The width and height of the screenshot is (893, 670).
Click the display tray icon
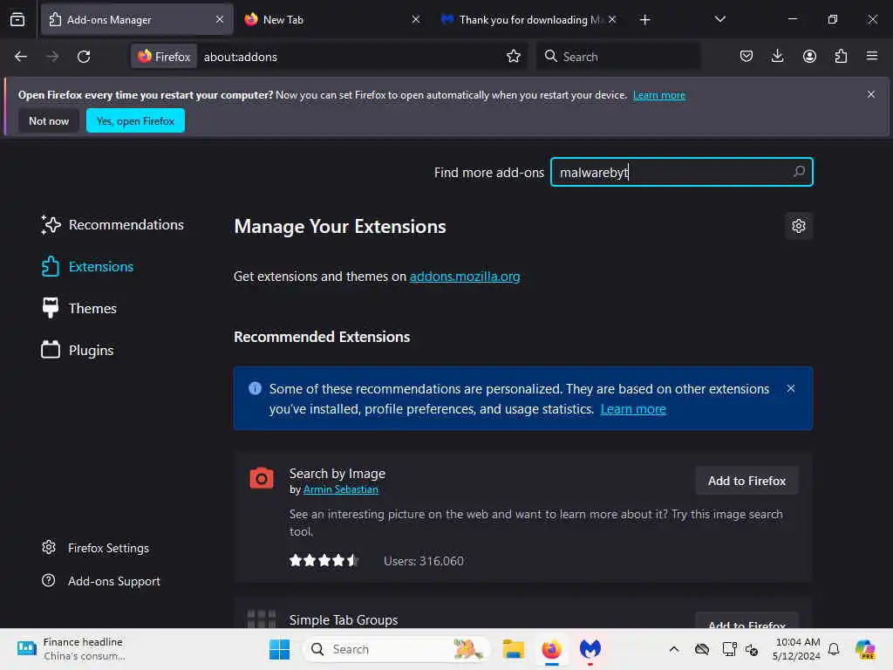[730, 649]
